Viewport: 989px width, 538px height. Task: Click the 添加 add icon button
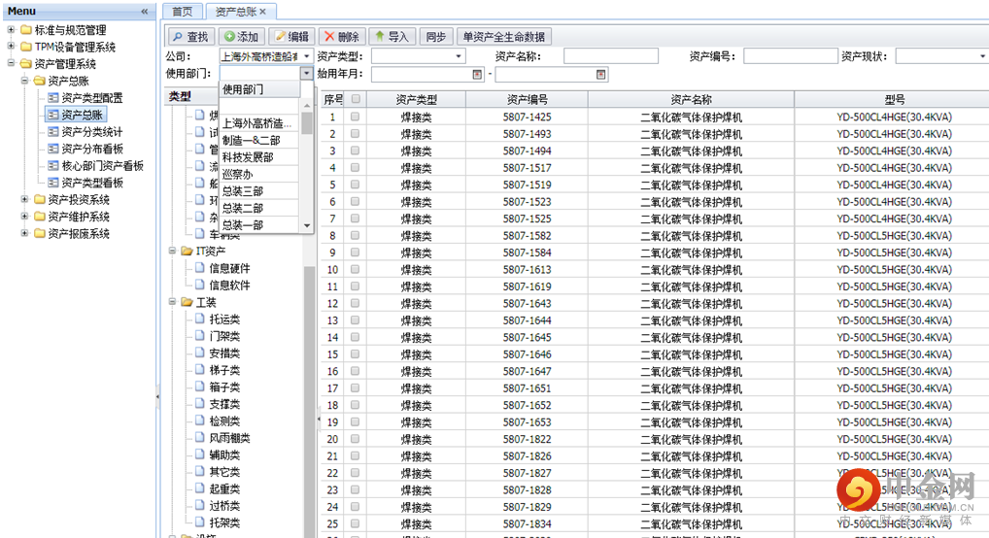point(230,37)
